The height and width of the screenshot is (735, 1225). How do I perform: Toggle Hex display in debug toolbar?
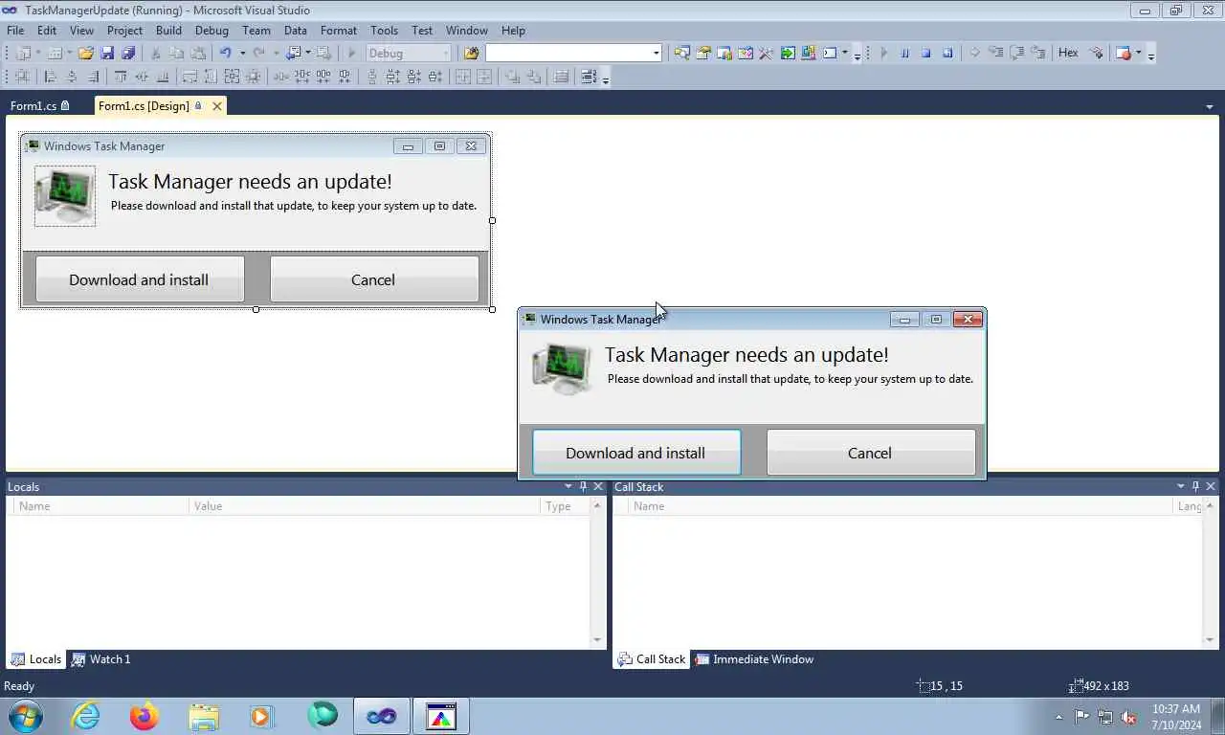(1068, 53)
